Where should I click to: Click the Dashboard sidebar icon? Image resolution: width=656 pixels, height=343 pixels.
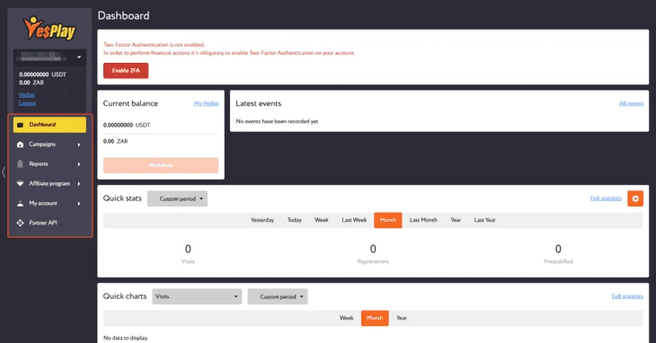20,125
